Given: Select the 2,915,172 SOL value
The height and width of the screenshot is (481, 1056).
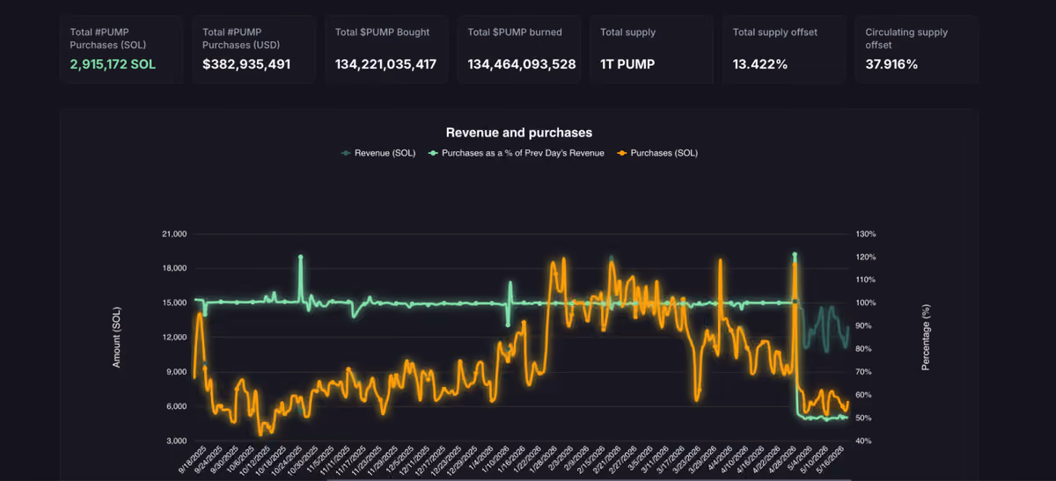Looking at the screenshot, I should 113,64.
